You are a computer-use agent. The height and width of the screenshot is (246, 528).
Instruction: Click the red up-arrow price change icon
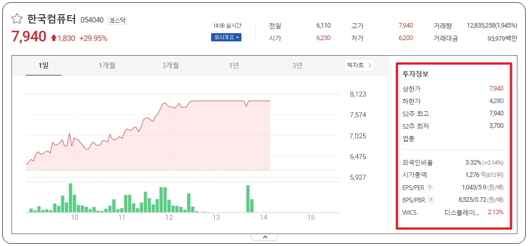click(x=54, y=38)
